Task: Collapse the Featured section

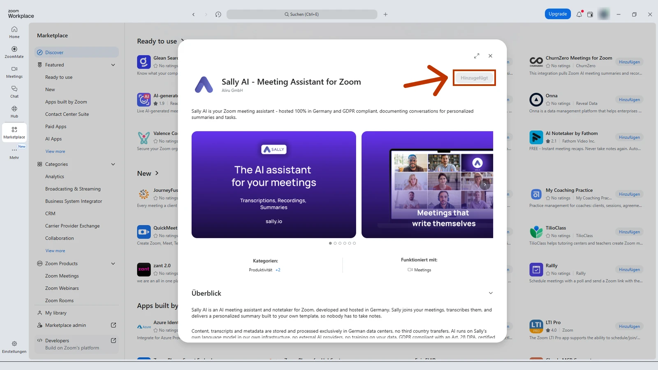Action: coord(113,65)
